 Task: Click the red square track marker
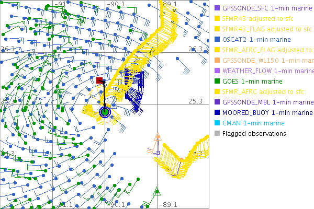pos(99,80)
